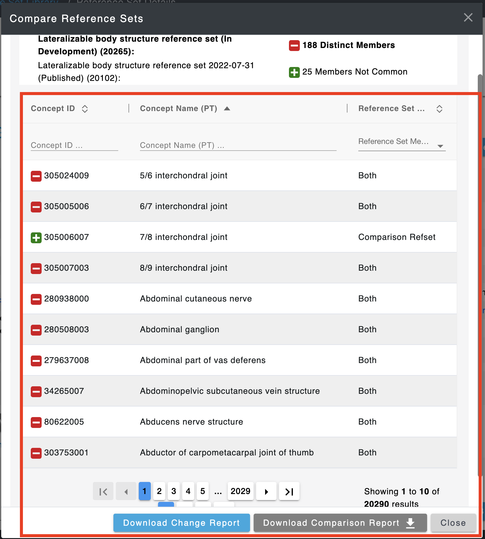Select 'Abductor of carpometacarpal joint of thumb' cell
Viewport: 485px width, 539px height.
coord(227,453)
